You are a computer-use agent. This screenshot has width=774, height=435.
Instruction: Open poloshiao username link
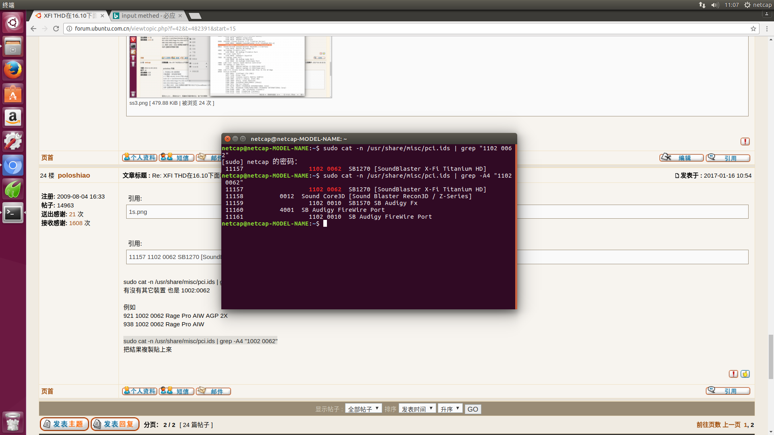[x=74, y=175]
